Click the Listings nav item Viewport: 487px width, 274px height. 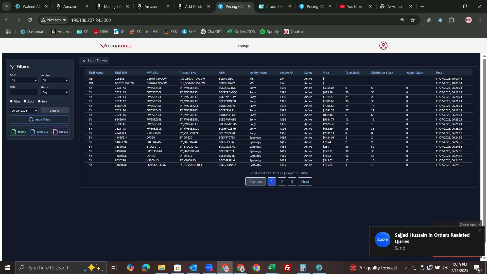[x=243, y=46]
